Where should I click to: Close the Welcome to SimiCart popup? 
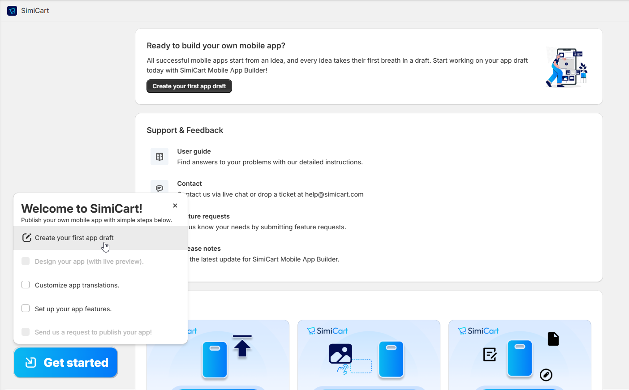click(x=175, y=206)
